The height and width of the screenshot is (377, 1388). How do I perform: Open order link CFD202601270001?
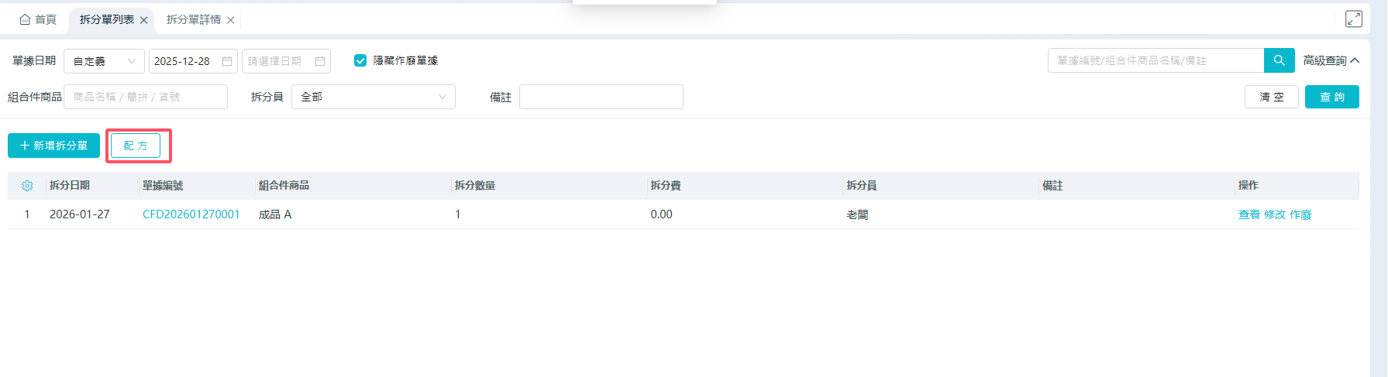click(191, 214)
